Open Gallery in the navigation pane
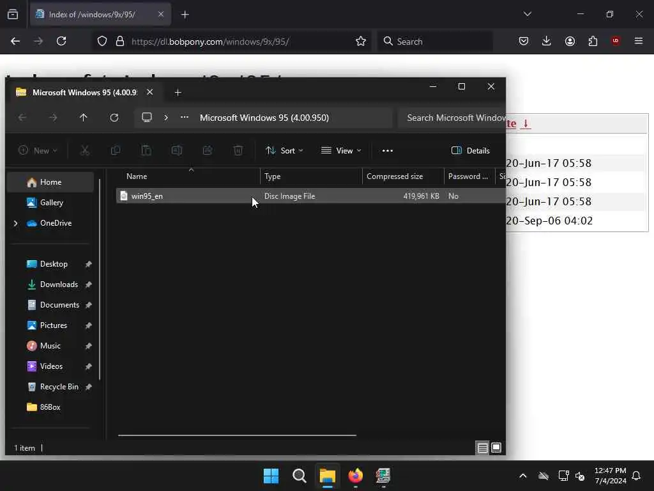 point(50,203)
